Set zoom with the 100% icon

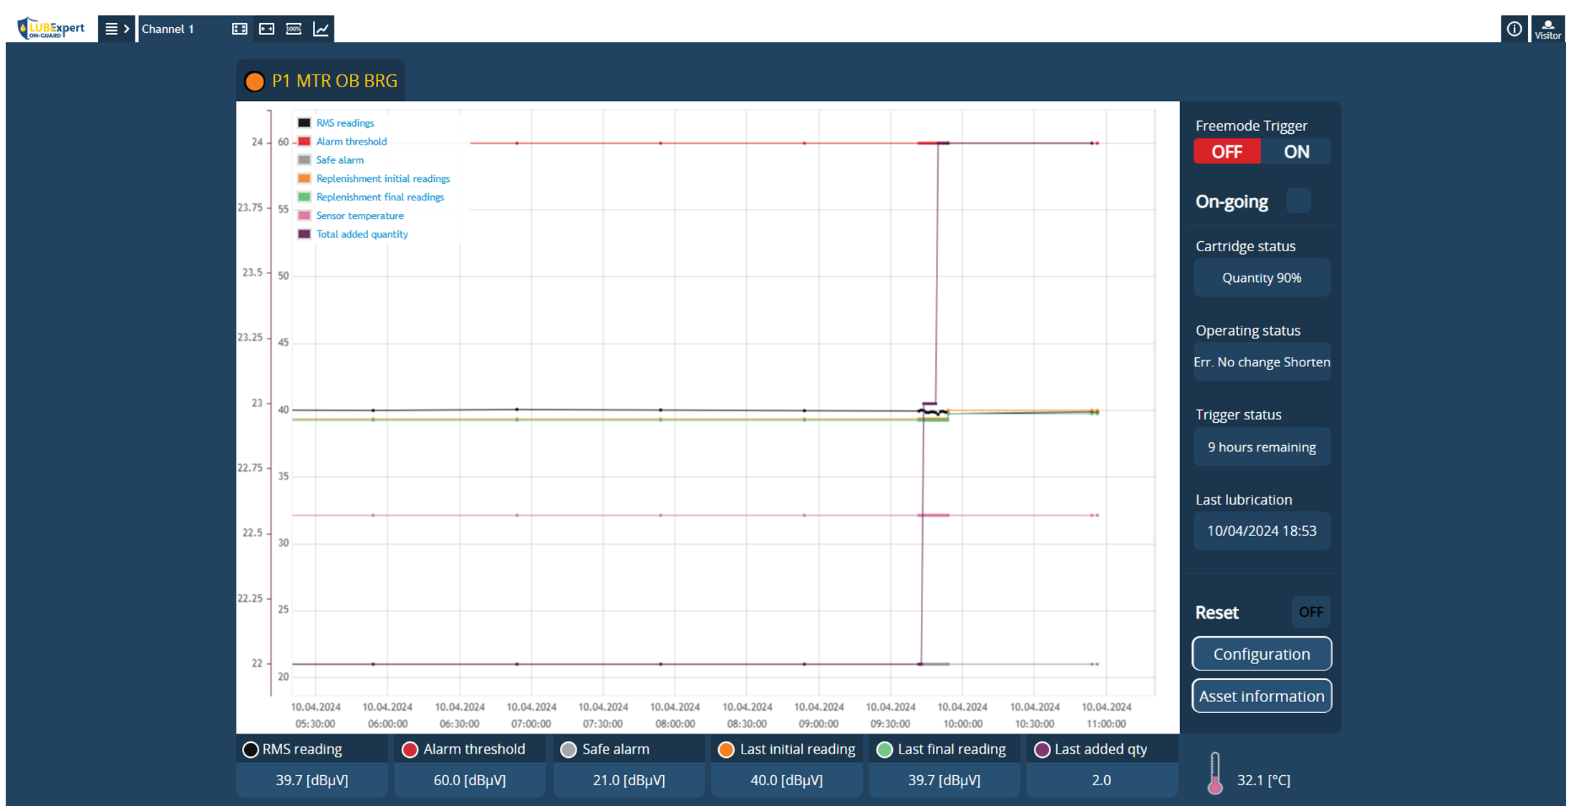[x=294, y=29]
